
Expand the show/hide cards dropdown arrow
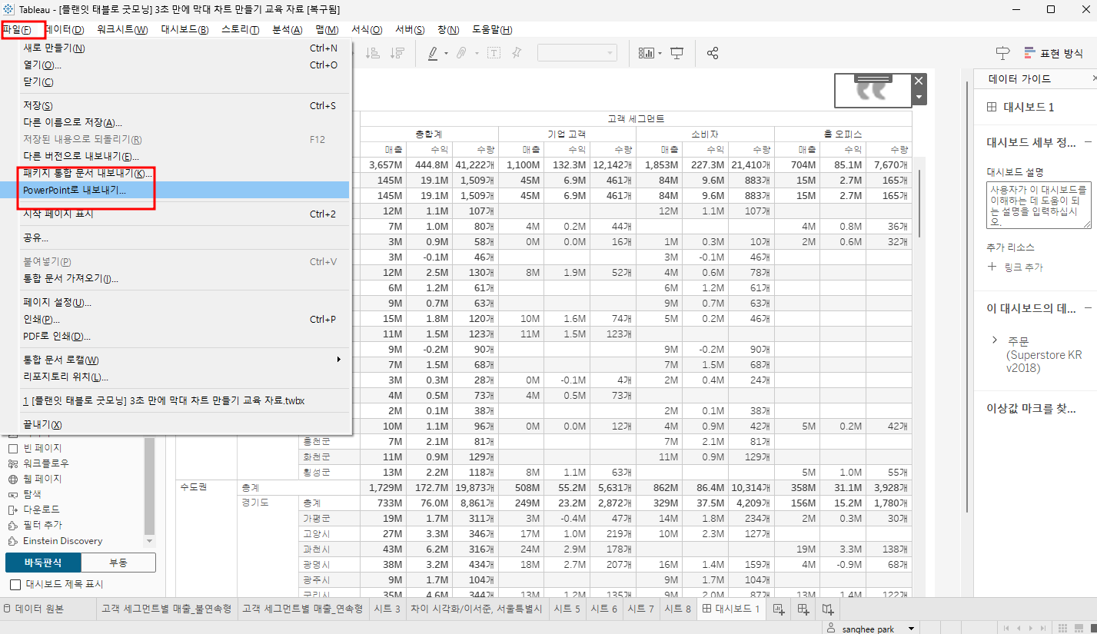[660, 54]
